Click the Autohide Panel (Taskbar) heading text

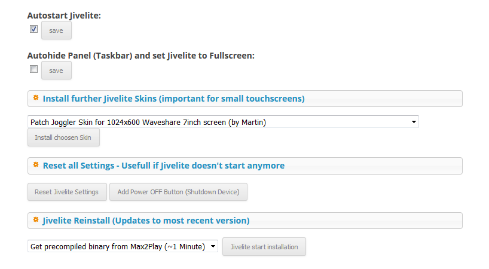(141, 55)
